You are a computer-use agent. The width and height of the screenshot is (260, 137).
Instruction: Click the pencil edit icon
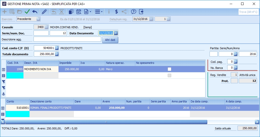[x=44, y=12]
